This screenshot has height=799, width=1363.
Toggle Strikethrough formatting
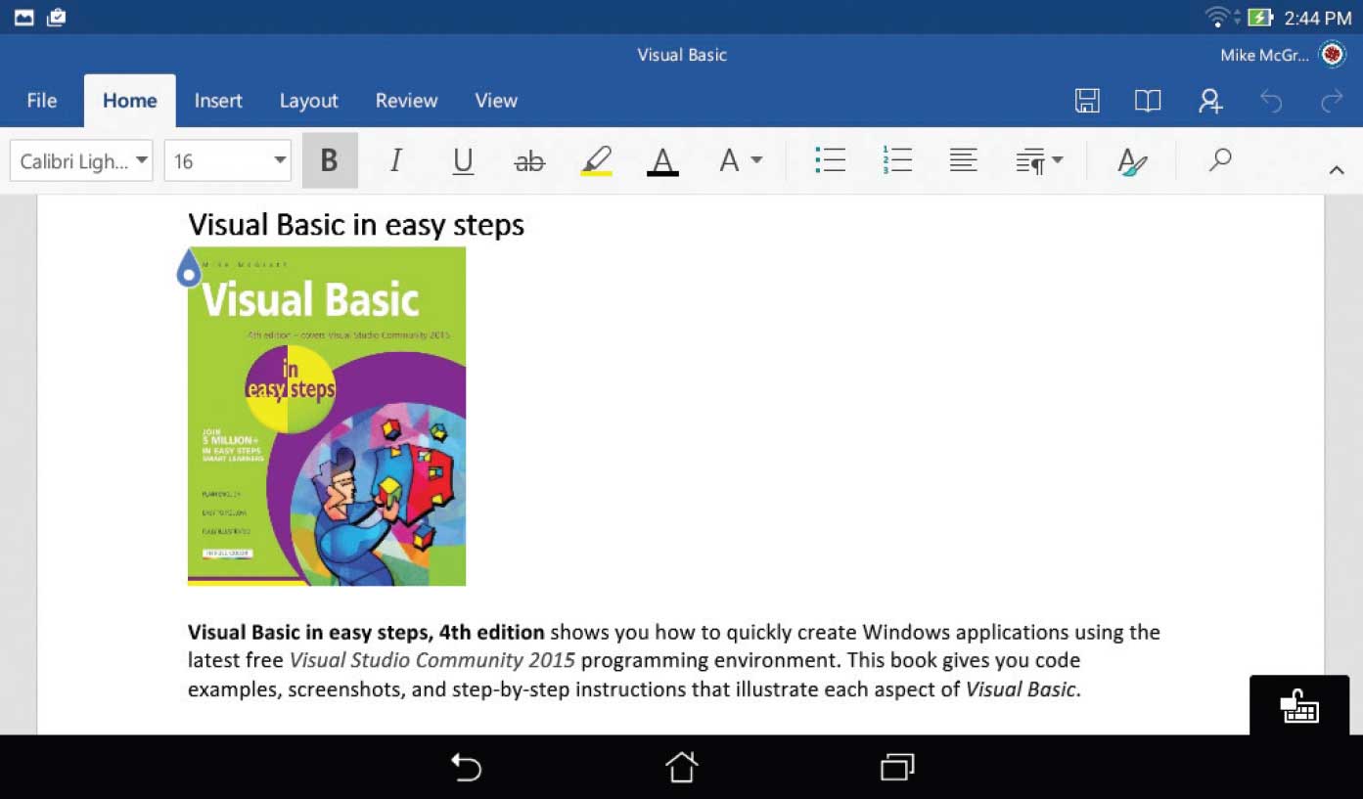(x=529, y=161)
